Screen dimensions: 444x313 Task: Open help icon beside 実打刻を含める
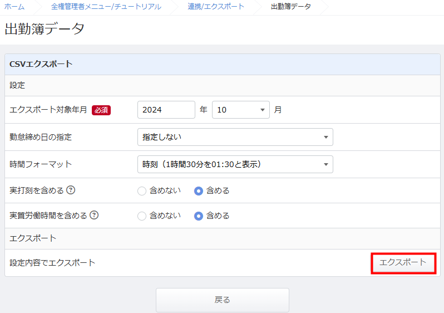[71, 190]
